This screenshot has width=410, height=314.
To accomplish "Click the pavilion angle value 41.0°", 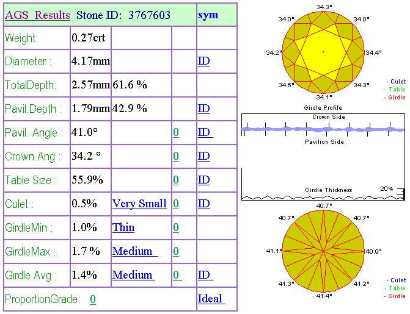I will point(85,132).
